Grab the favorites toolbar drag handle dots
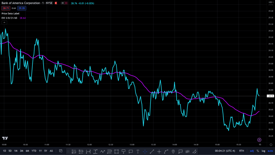This screenshot has width=275, height=155. click(x=68, y=152)
